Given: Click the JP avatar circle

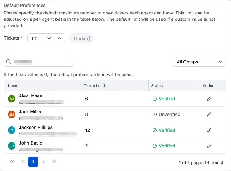Looking at the screenshot, I should (x=12, y=130).
